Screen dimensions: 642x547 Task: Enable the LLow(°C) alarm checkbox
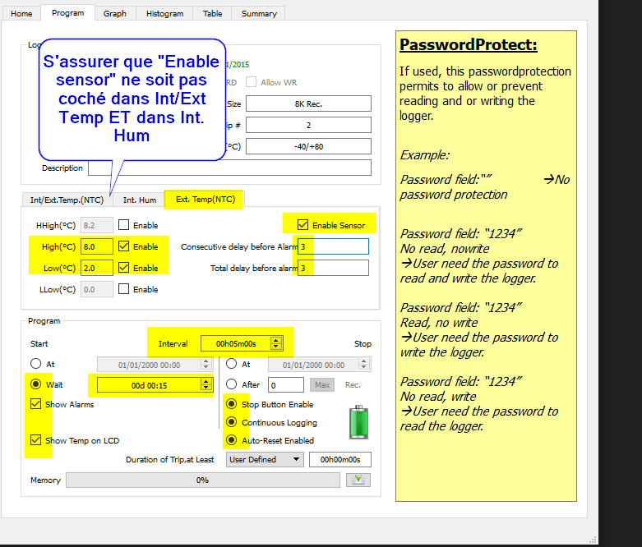[123, 289]
